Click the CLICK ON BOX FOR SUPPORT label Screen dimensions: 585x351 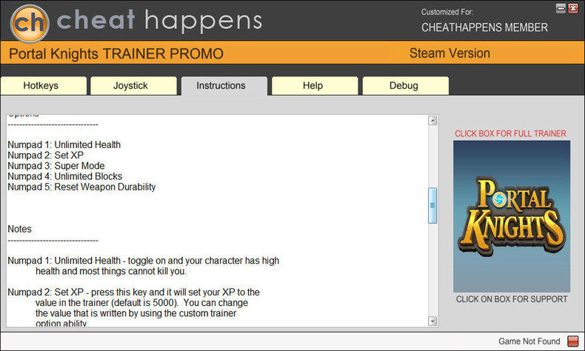512,299
